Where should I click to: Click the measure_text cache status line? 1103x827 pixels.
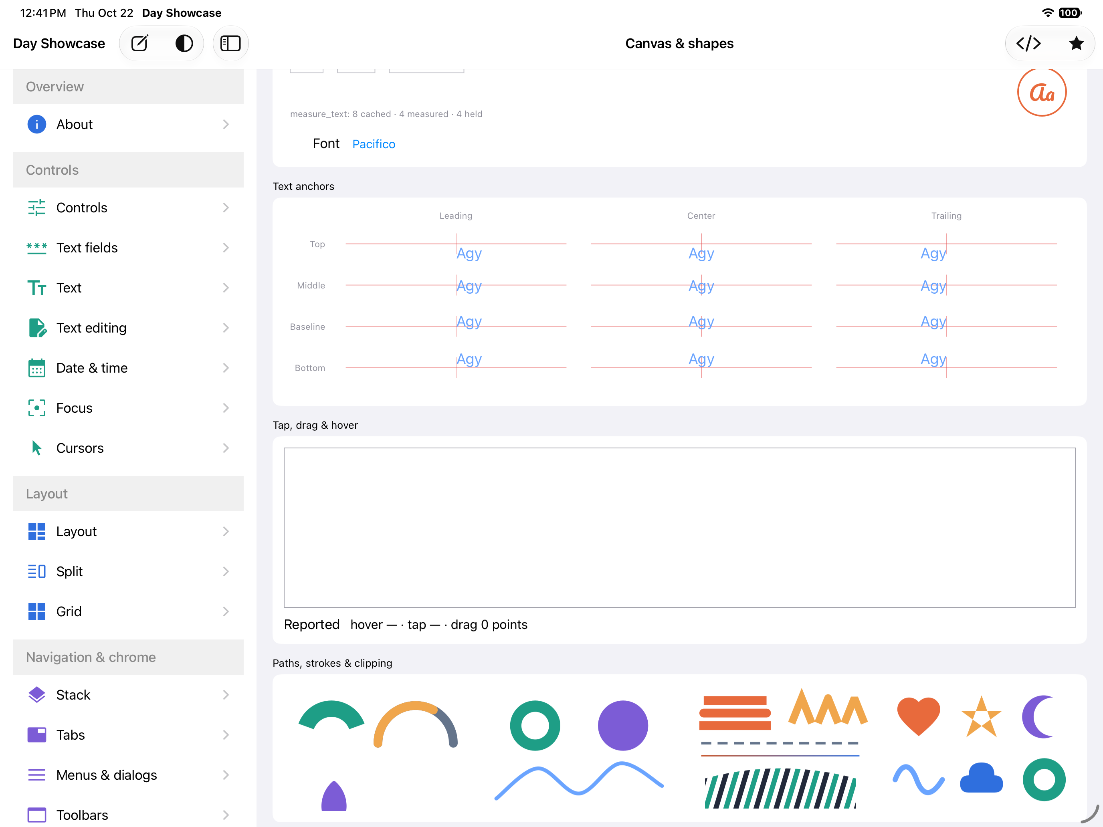386,114
